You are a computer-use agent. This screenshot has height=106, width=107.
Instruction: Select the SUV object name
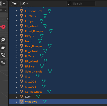click(28, 97)
